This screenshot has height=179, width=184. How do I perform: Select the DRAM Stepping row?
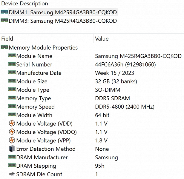point(36,166)
